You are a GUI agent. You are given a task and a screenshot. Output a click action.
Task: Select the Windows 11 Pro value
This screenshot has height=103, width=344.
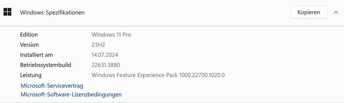[111, 35]
